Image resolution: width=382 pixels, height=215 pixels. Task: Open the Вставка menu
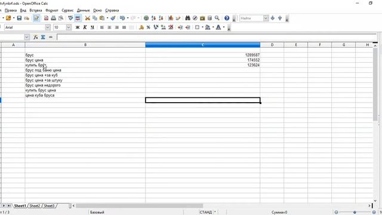pyautogui.click(x=36, y=11)
